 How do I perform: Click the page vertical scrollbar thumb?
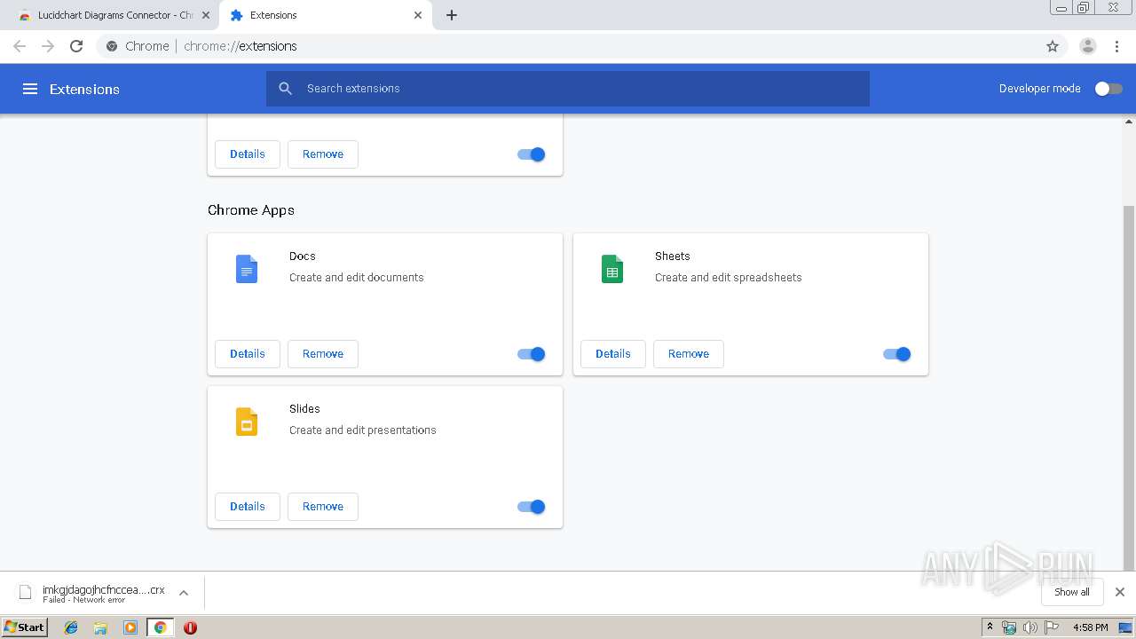(x=1129, y=386)
